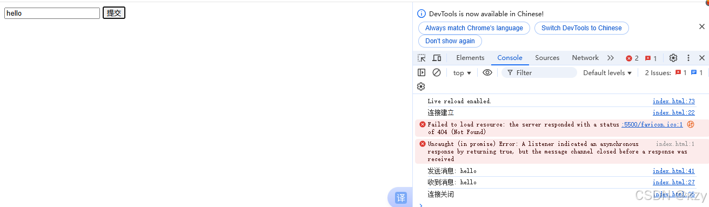Viewport: 709px width, 207px height.
Task: Open source link index.html:41
Action: click(673, 171)
